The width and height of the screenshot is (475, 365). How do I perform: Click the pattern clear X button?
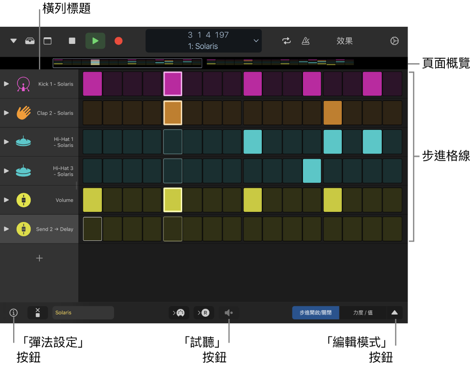[38, 312]
